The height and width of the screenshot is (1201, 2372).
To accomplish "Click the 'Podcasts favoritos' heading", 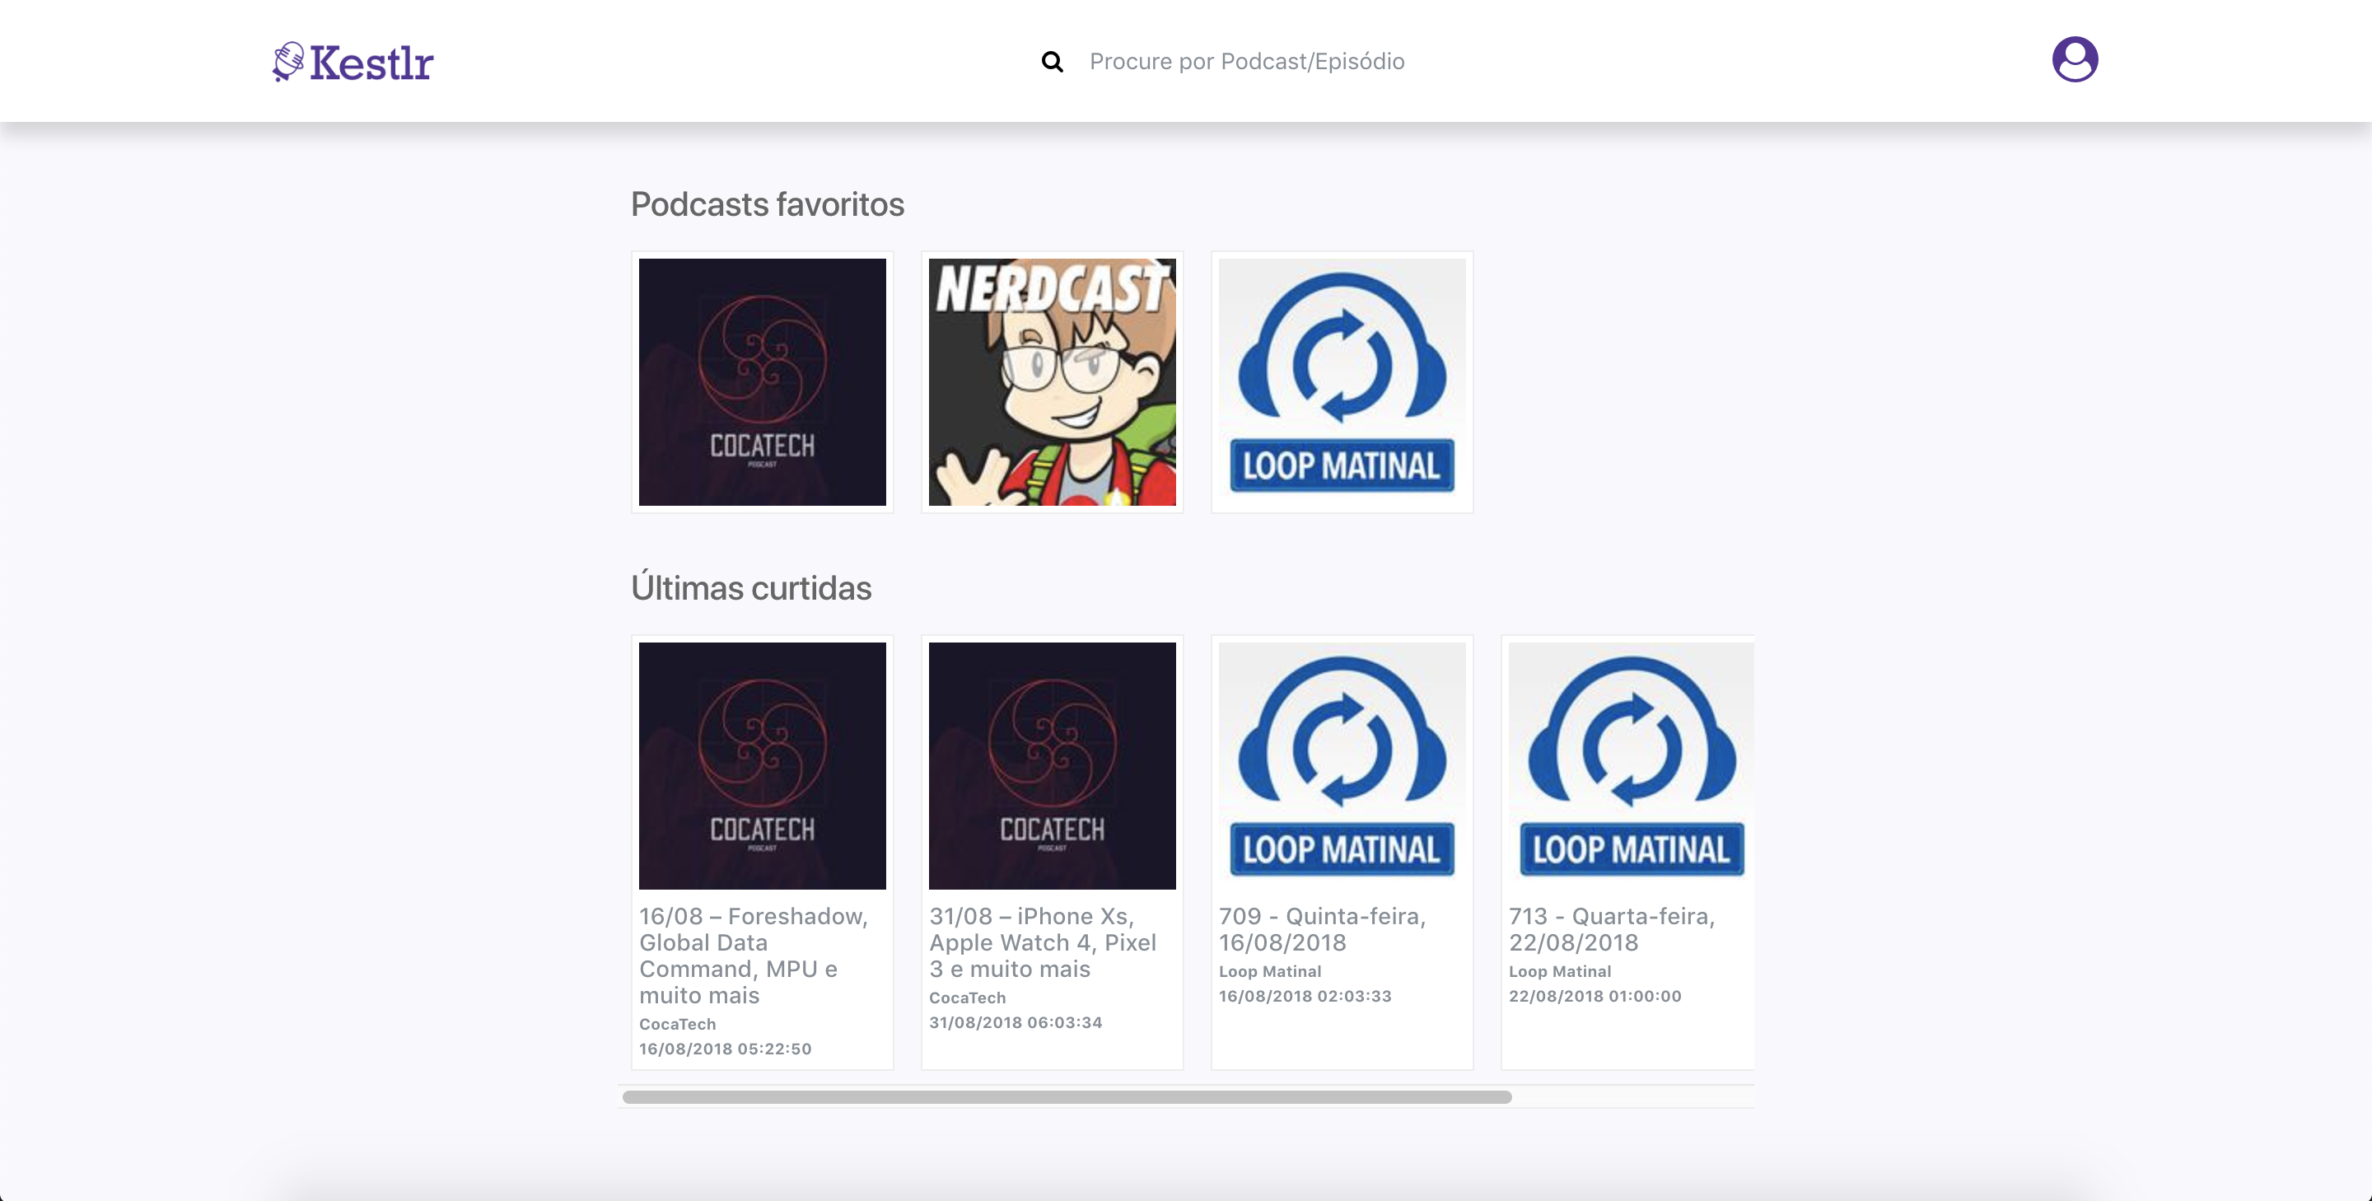I will point(767,204).
